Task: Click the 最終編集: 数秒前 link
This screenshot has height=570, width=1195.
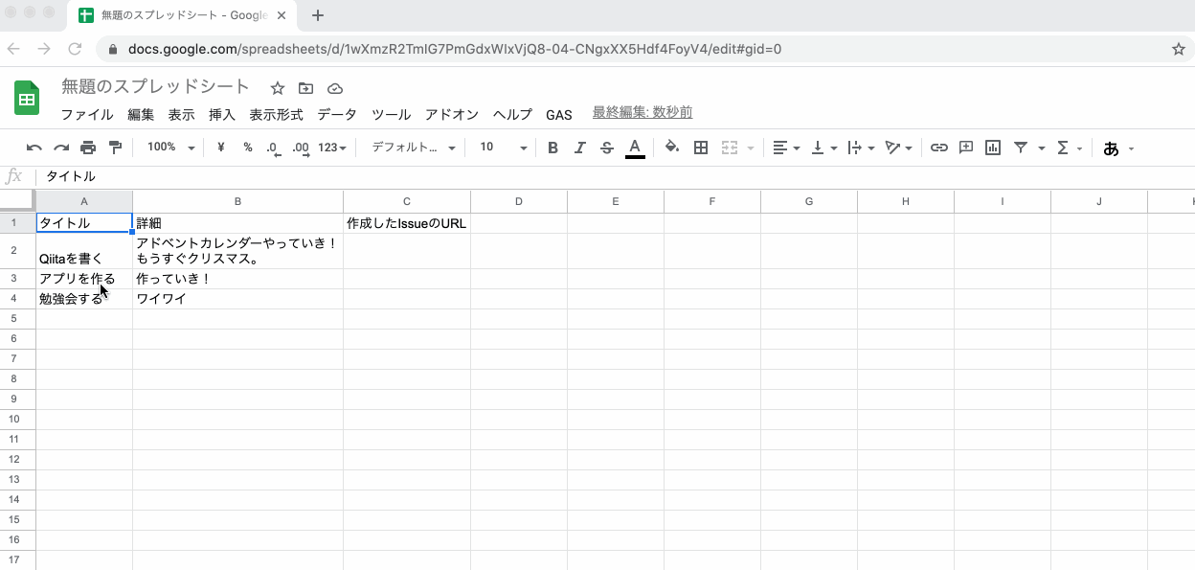Action: (643, 113)
